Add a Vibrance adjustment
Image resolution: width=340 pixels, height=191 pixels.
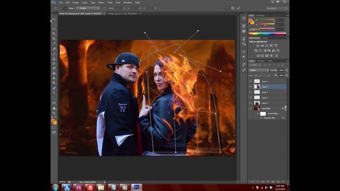[276, 46]
